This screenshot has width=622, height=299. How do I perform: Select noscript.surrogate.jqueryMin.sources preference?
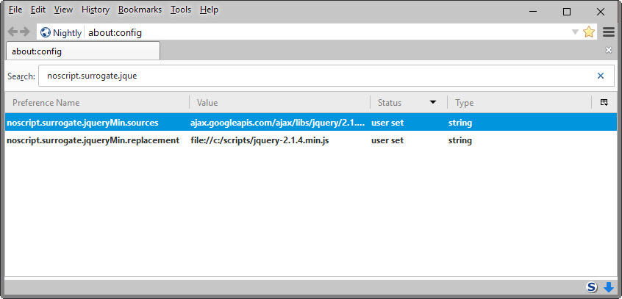click(82, 123)
